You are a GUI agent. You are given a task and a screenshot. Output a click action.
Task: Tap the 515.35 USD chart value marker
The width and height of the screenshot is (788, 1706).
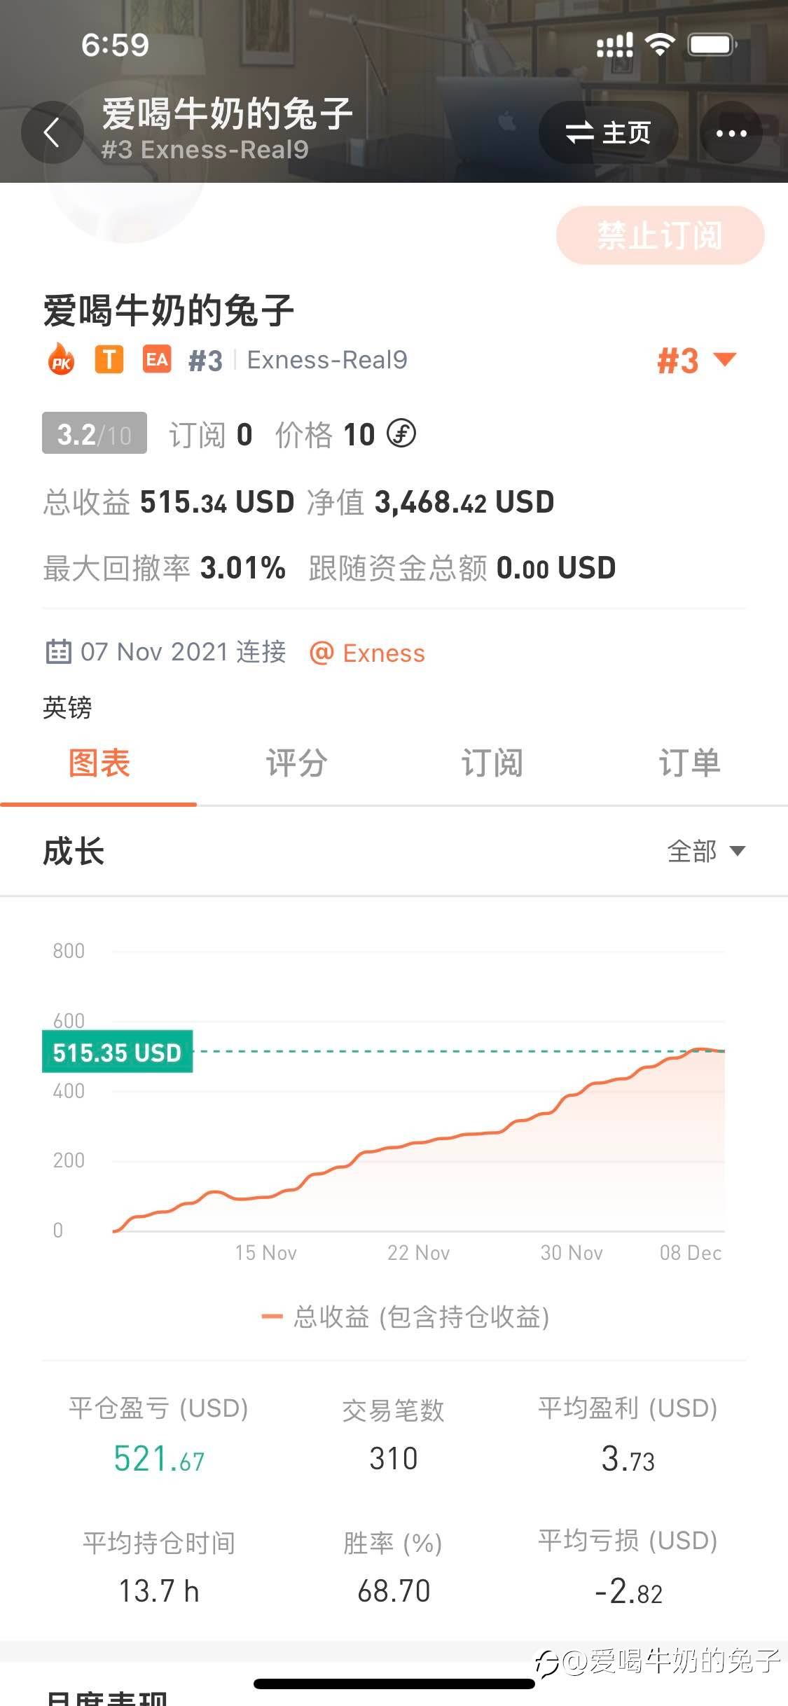coord(117,1052)
